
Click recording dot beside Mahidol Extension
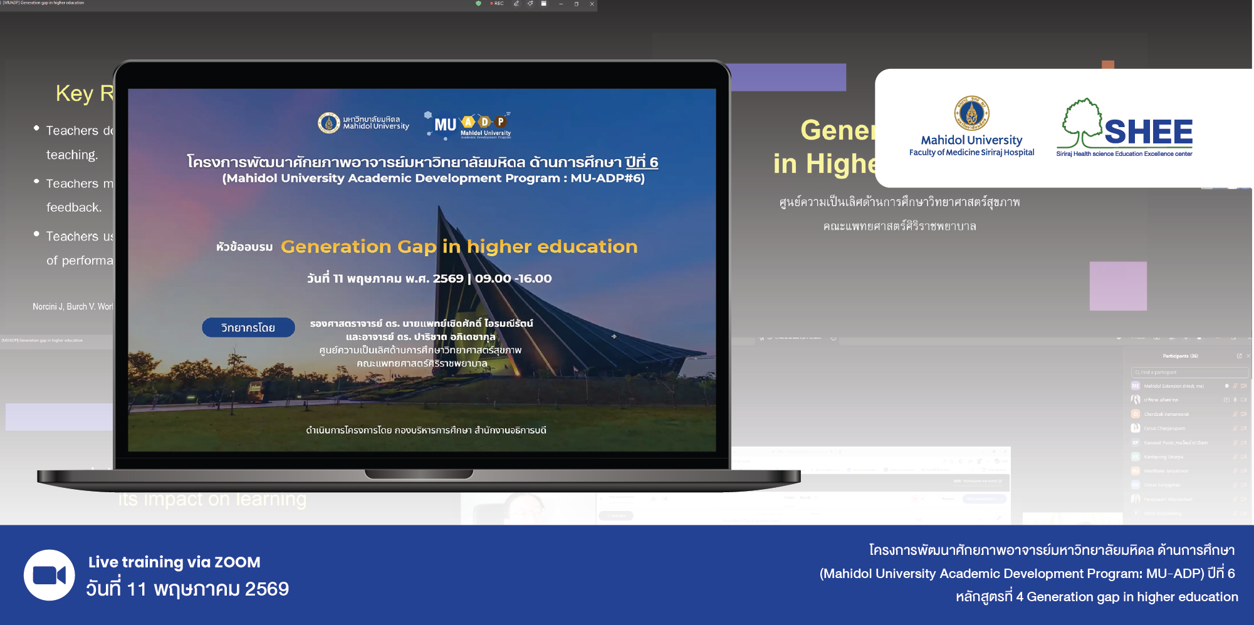tap(1227, 386)
